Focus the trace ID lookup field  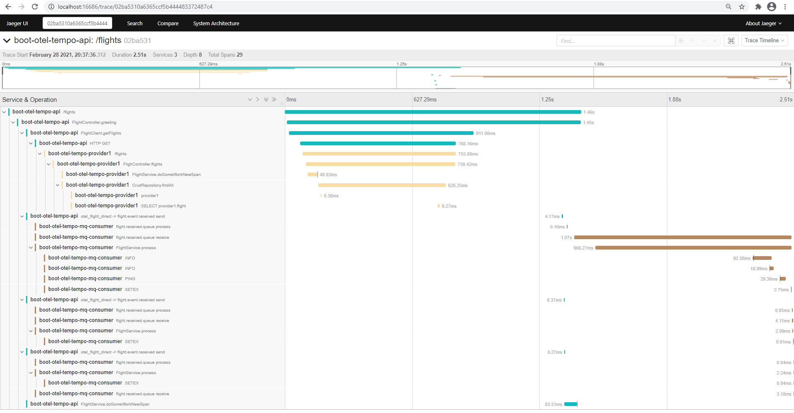(77, 23)
